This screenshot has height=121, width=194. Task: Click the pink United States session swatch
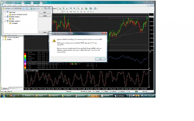pos(25,64)
